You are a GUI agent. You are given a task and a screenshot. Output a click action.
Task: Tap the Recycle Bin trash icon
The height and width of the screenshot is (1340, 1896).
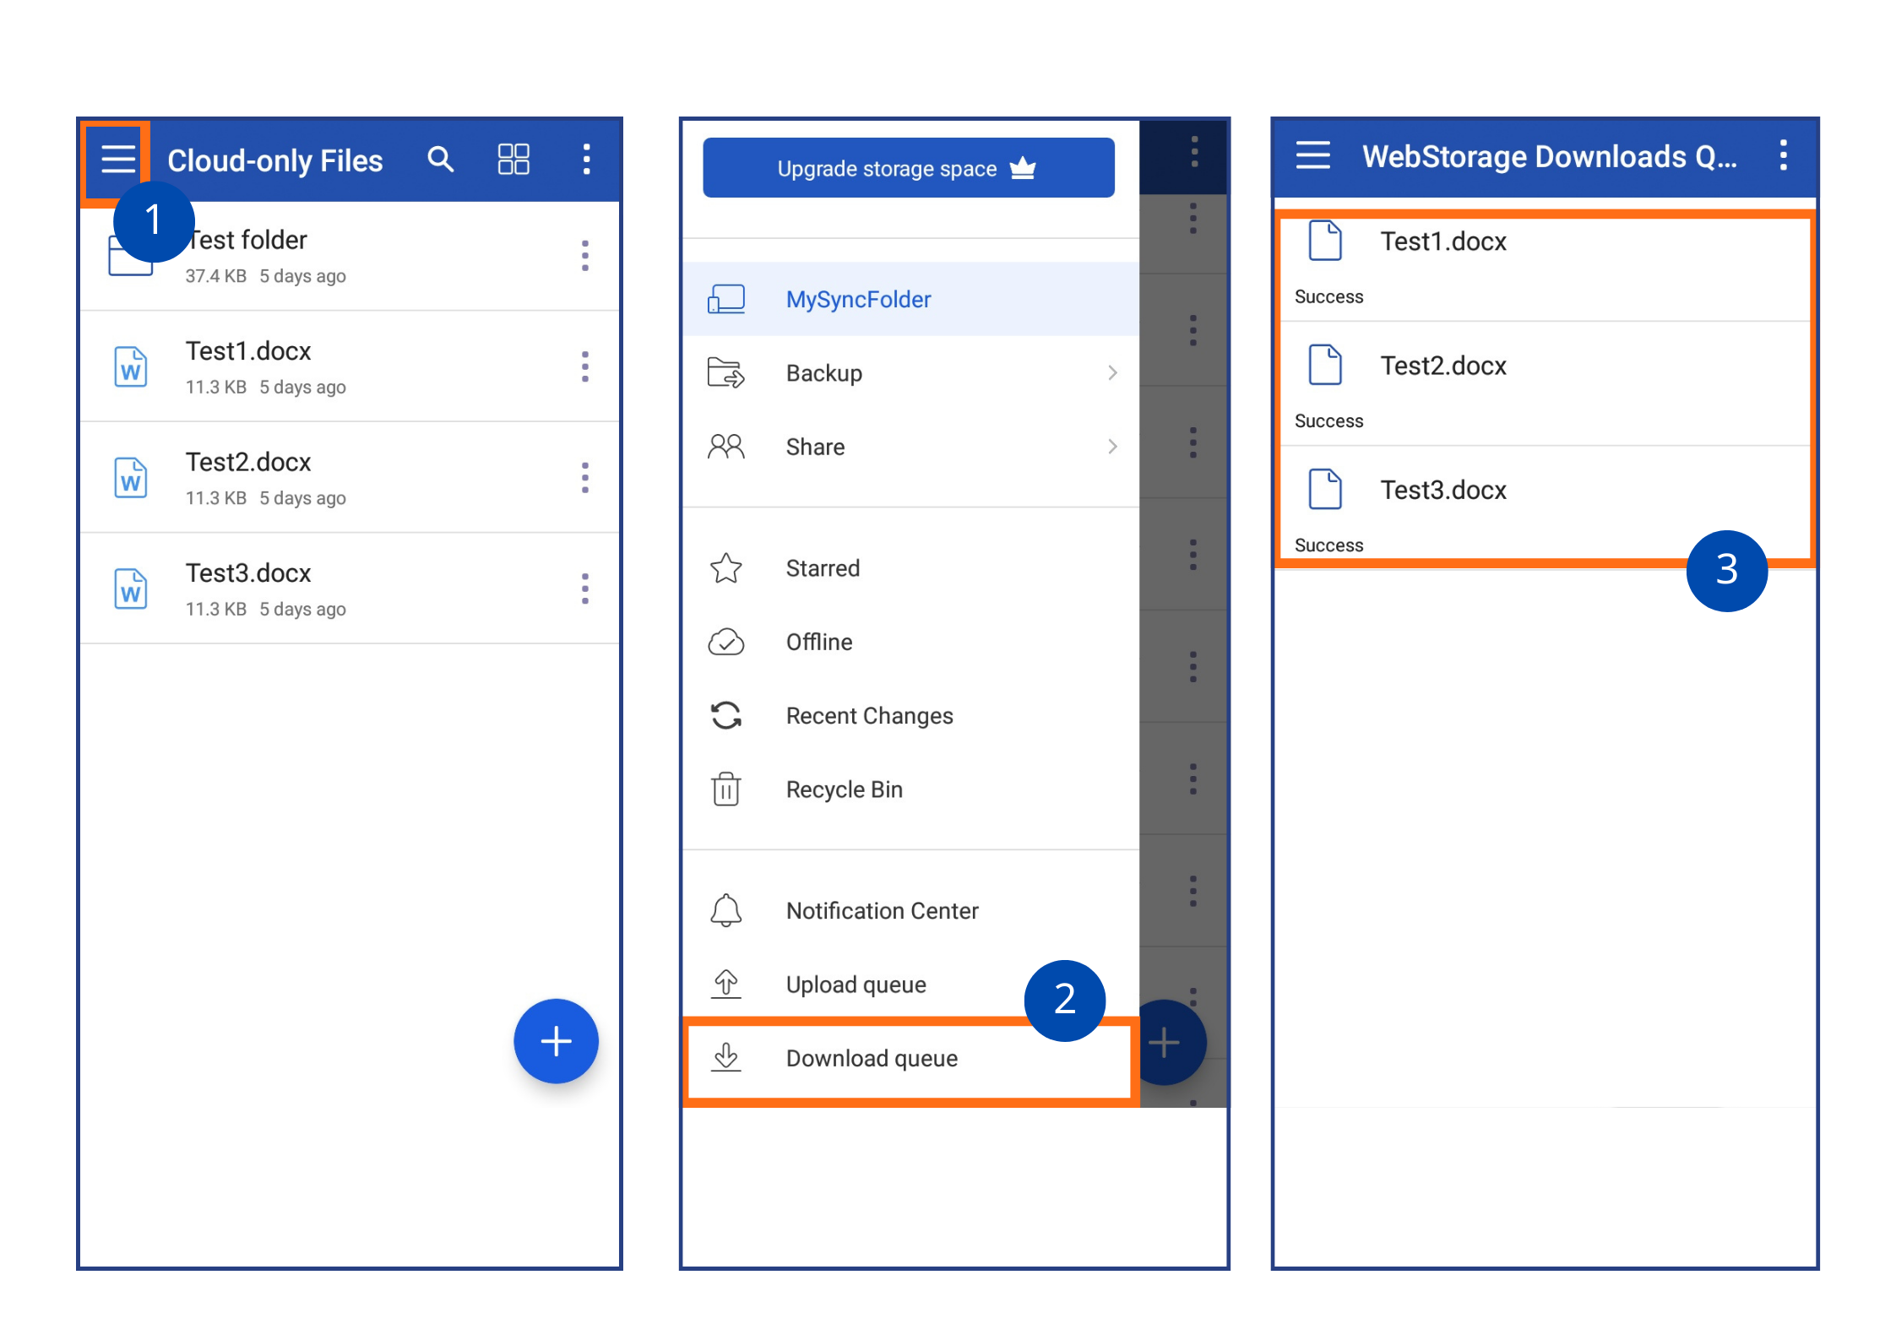pyautogui.click(x=726, y=789)
